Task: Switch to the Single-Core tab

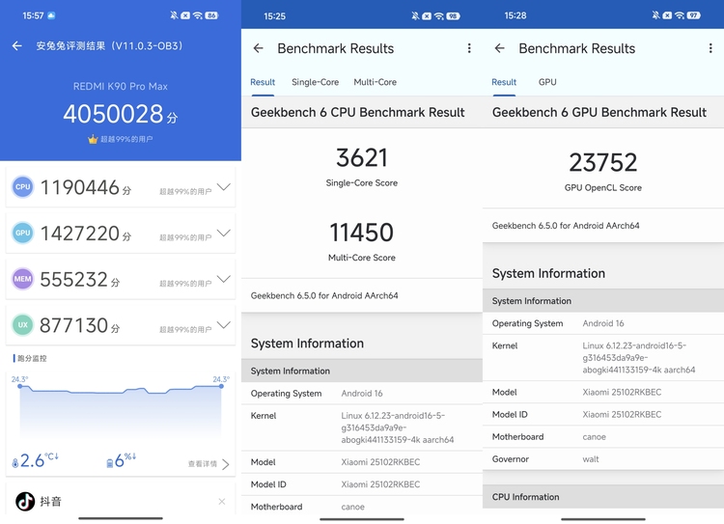Action: tap(316, 82)
